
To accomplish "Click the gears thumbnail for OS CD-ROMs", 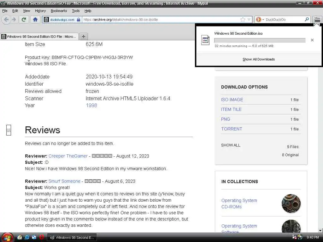I will pyautogui.click(x=291, y=203).
